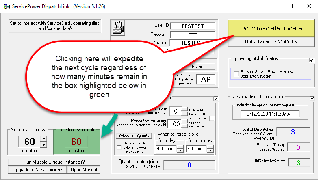Click the Select Tm Sgmnts button

pyautogui.click(x=134, y=136)
